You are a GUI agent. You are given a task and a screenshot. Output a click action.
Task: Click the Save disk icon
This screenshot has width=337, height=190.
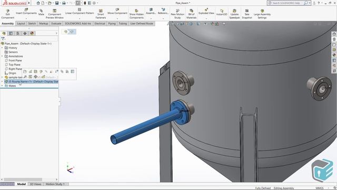coord(57,3)
